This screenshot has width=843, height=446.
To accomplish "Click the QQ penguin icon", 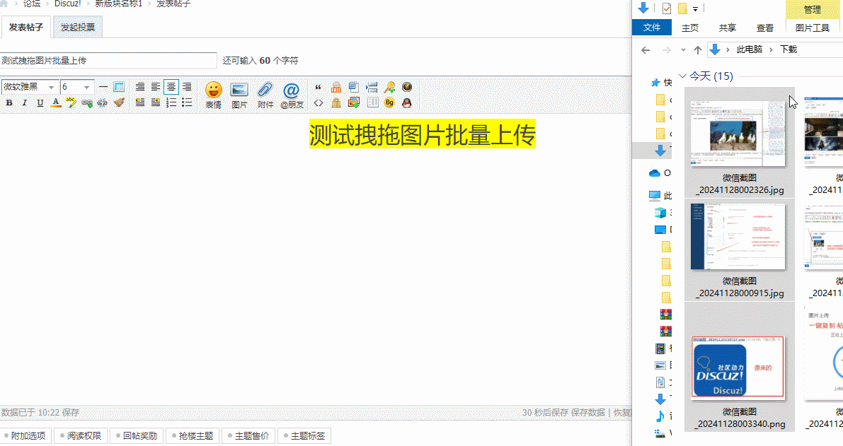I will 407,103.
